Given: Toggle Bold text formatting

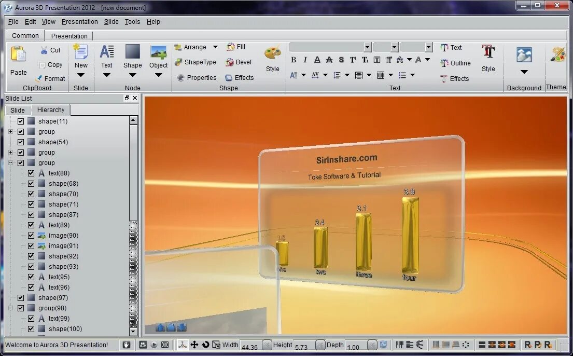Looking at the screenshot, I should [x=294, y=60].
